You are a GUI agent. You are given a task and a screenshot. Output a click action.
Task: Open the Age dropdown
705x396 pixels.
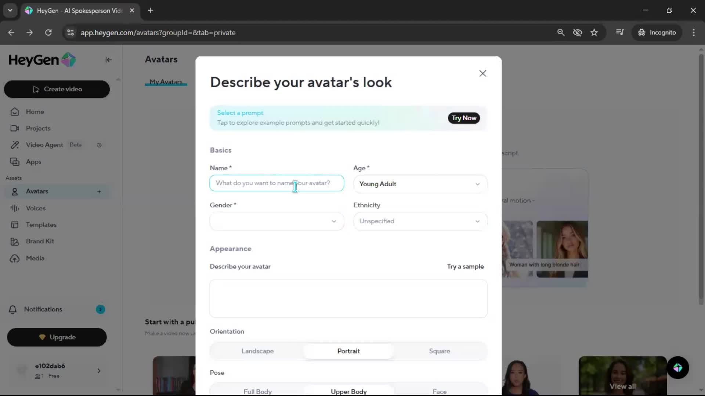pyautogui.click(x=420, y=184)
